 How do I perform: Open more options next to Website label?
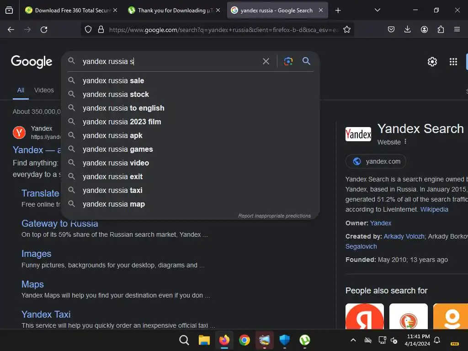405,142
